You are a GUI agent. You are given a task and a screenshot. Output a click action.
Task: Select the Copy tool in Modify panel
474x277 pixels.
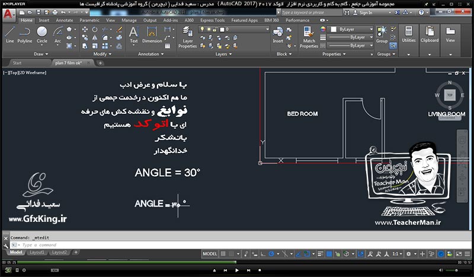click(x=85, y=37)
